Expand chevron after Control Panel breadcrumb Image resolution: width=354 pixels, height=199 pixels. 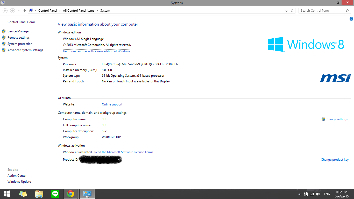point(60,11)
